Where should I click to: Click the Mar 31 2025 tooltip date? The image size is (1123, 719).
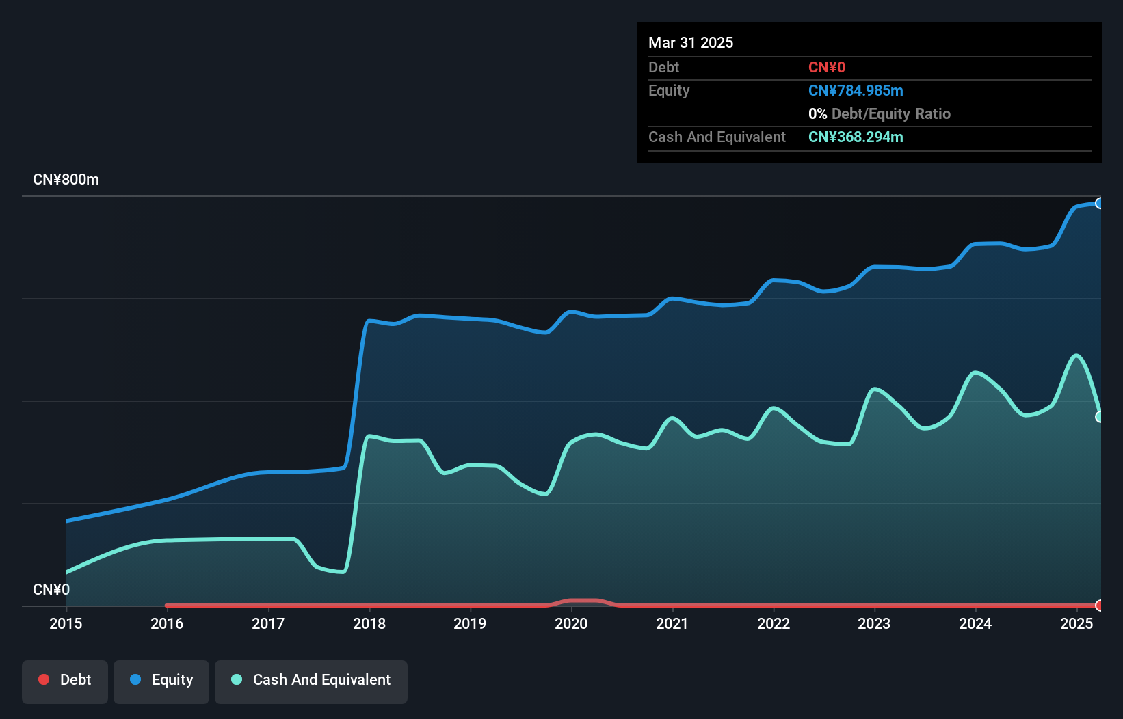point(691,42)
